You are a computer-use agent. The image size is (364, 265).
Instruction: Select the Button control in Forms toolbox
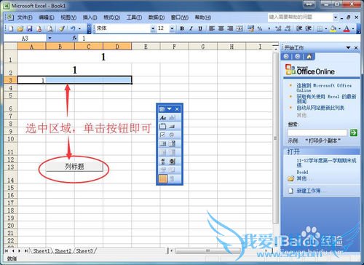click(172, 127)
